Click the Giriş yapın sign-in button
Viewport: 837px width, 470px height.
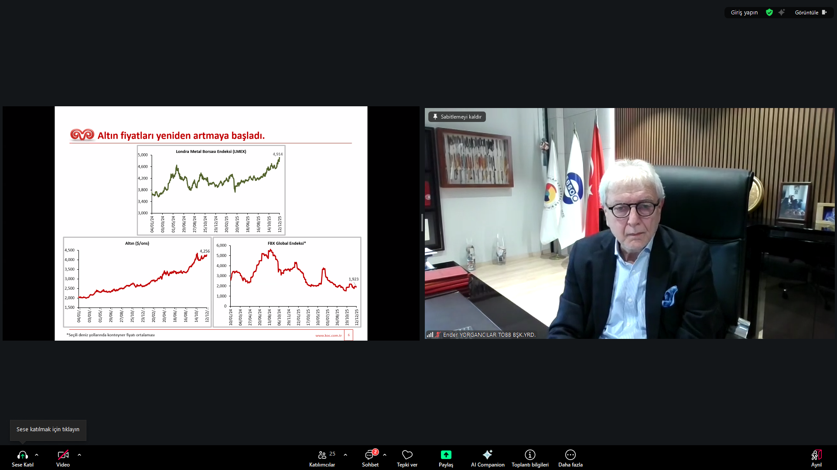pos(744,13)
